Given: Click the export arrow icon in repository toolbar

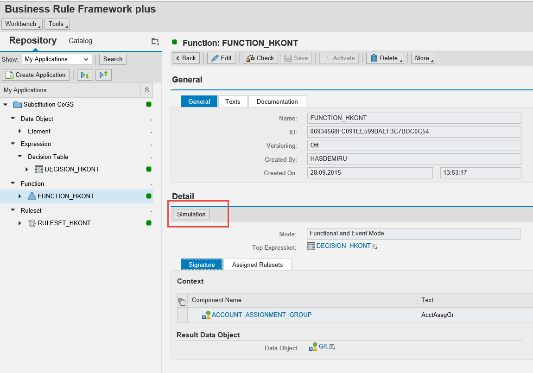Looking at the screenshot, I should [103, 75].
